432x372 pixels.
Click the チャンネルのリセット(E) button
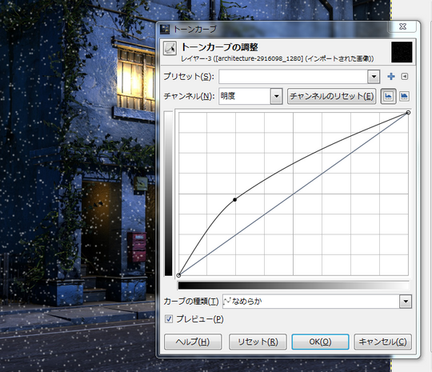point(331,96)
